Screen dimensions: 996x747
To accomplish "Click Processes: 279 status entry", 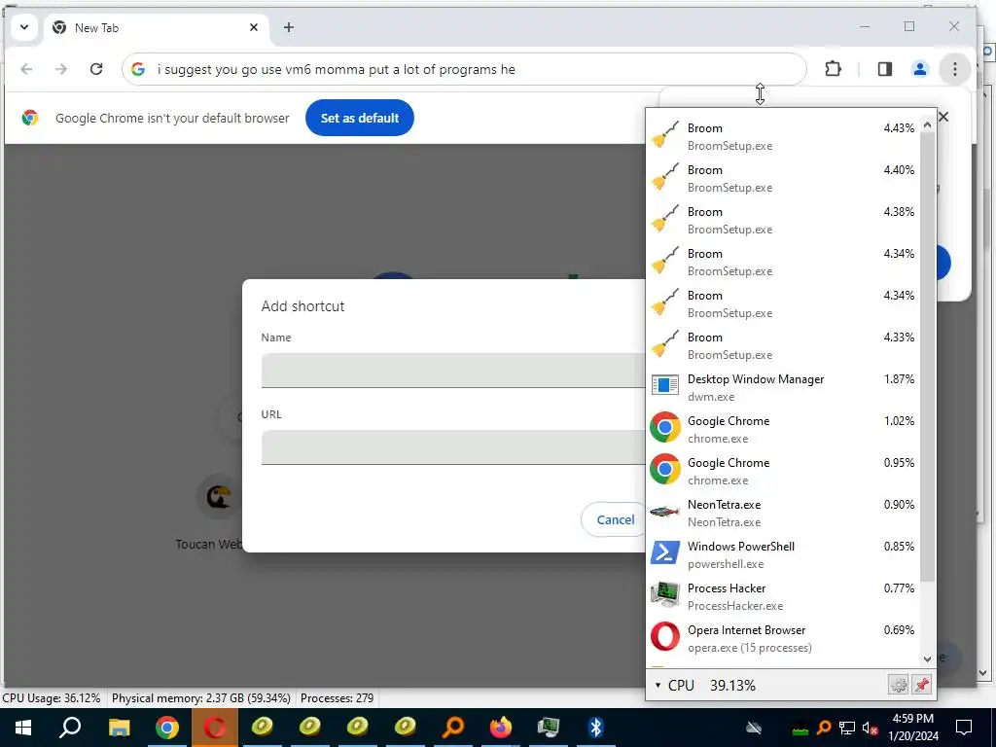I will coord(337,698).
